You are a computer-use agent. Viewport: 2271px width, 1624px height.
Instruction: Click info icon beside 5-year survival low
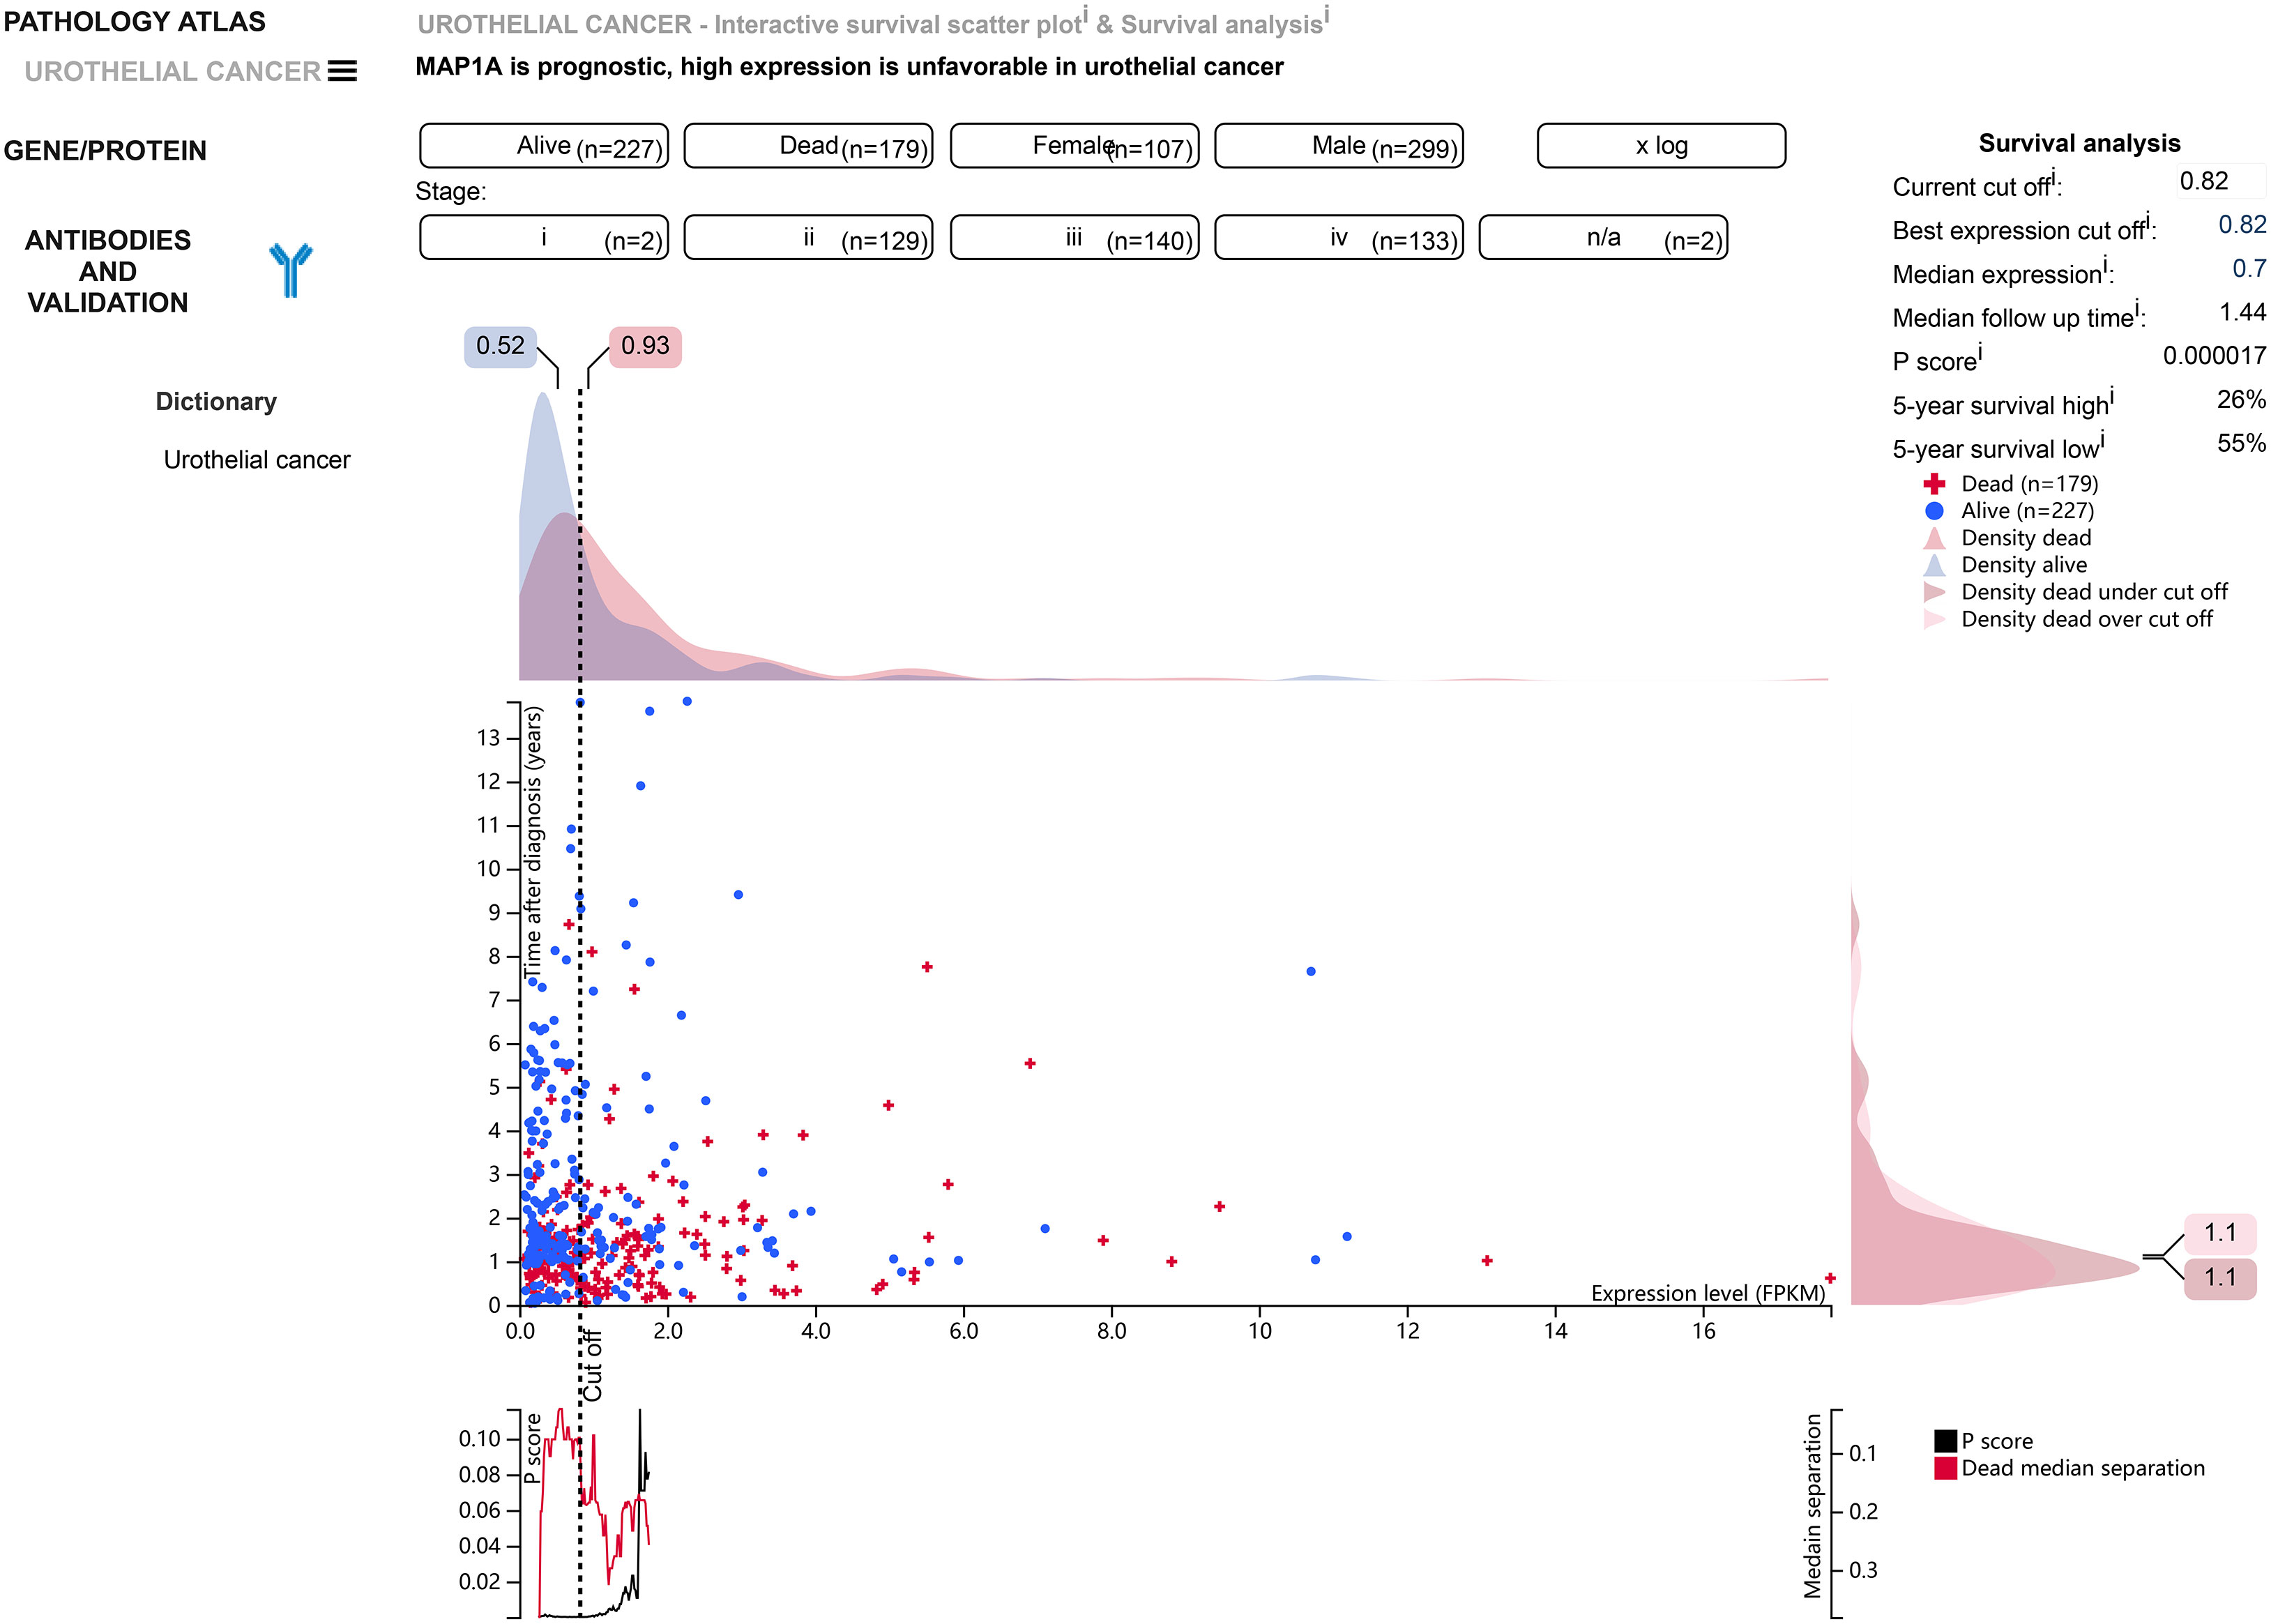2102,439
